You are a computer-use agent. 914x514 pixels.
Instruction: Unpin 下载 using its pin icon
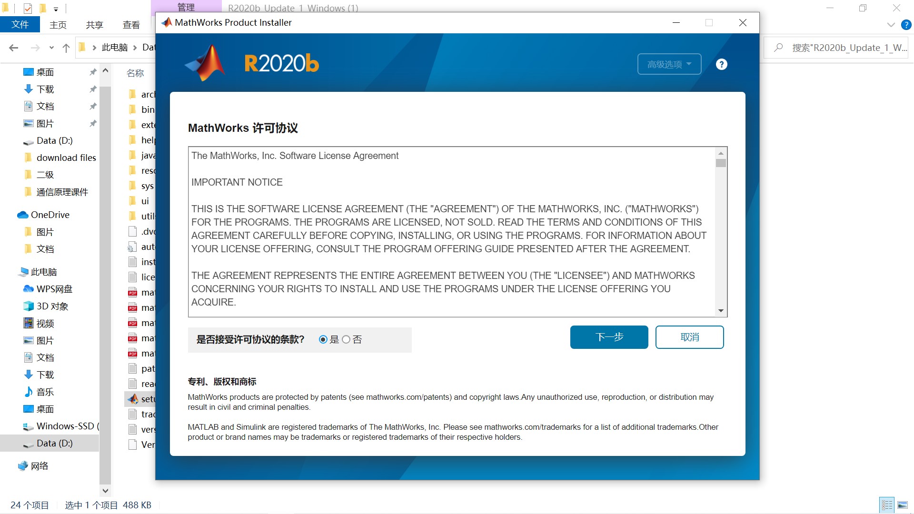[93, 89]
